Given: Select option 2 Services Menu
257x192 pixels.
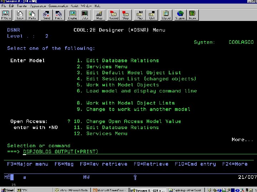Looking at the screenshot, I should 102,66.
